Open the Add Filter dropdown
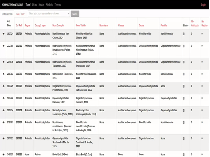Screen dimensions: 210x157 coord(21,14)
